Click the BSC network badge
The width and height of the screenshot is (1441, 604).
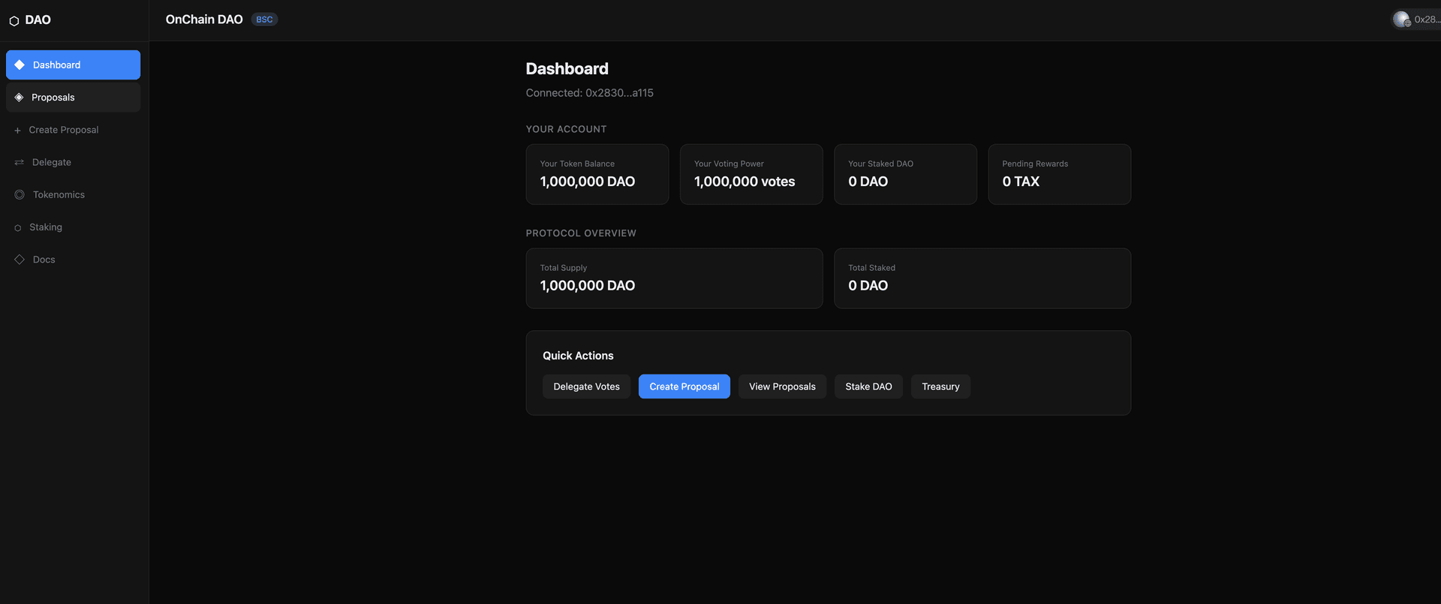click(264, 20)
